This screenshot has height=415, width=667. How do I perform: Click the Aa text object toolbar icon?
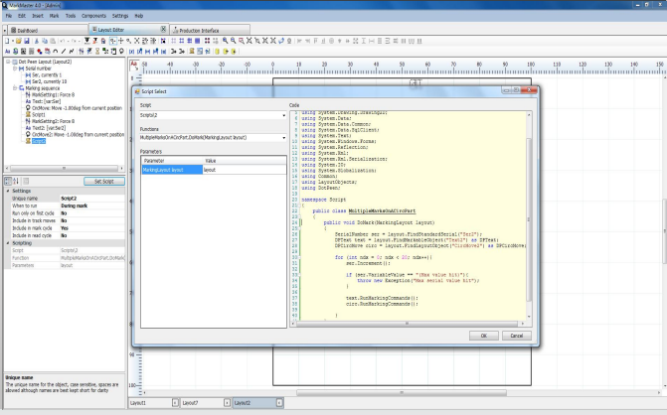[x=7, y=51]
